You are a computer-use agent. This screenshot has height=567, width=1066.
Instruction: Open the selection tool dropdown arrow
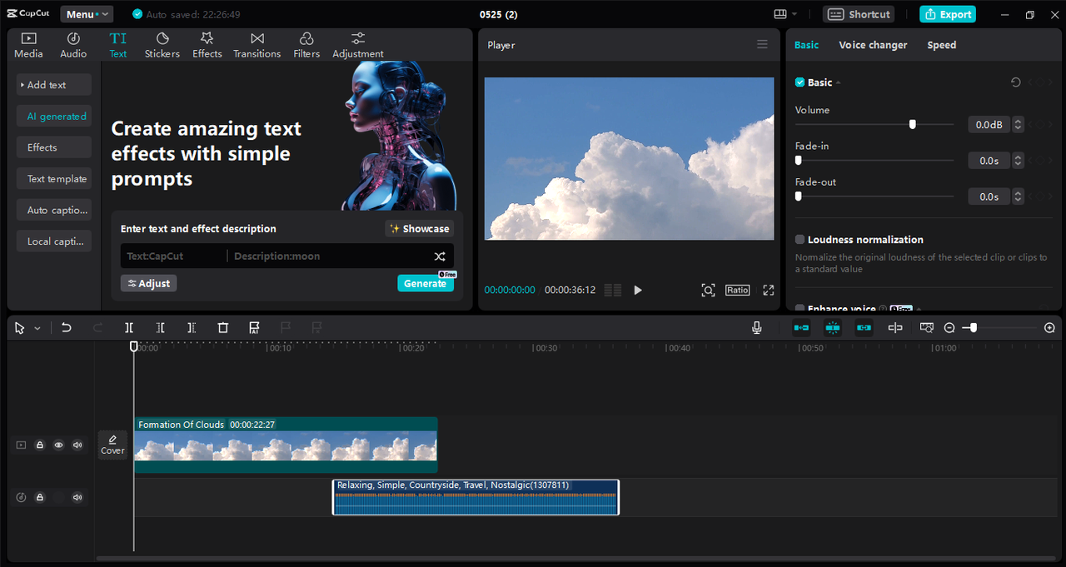coord(37,329)
